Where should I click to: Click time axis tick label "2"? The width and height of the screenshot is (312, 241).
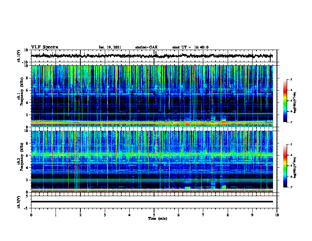pos(80,215)
